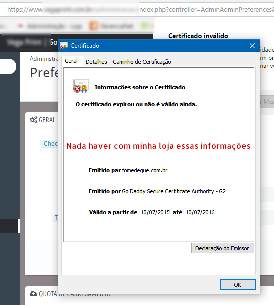Click the Declaração do Emissor button
Screen dimensions: 274x305
pos(222,248)
